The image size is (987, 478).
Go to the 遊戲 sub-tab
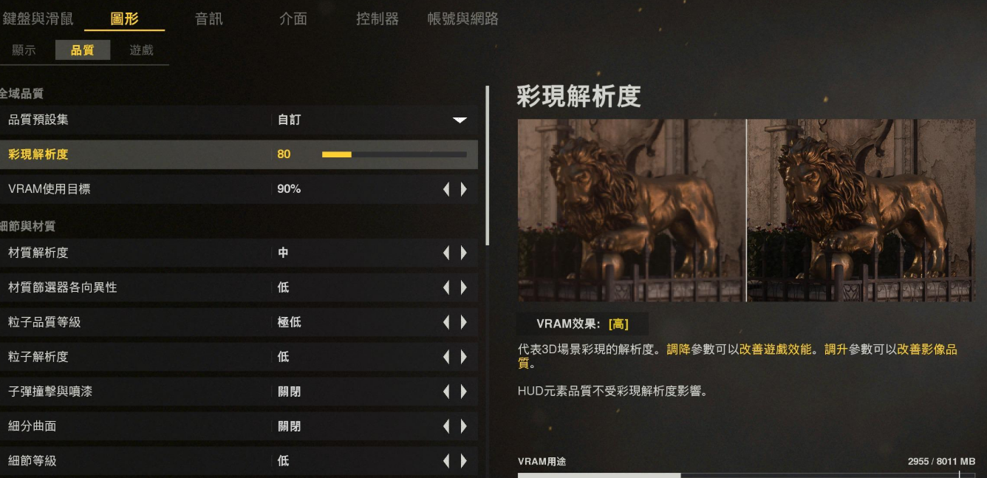[141, 50]
